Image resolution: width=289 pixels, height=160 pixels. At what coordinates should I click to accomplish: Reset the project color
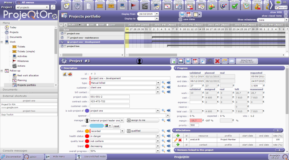click(x=116, y=126)
